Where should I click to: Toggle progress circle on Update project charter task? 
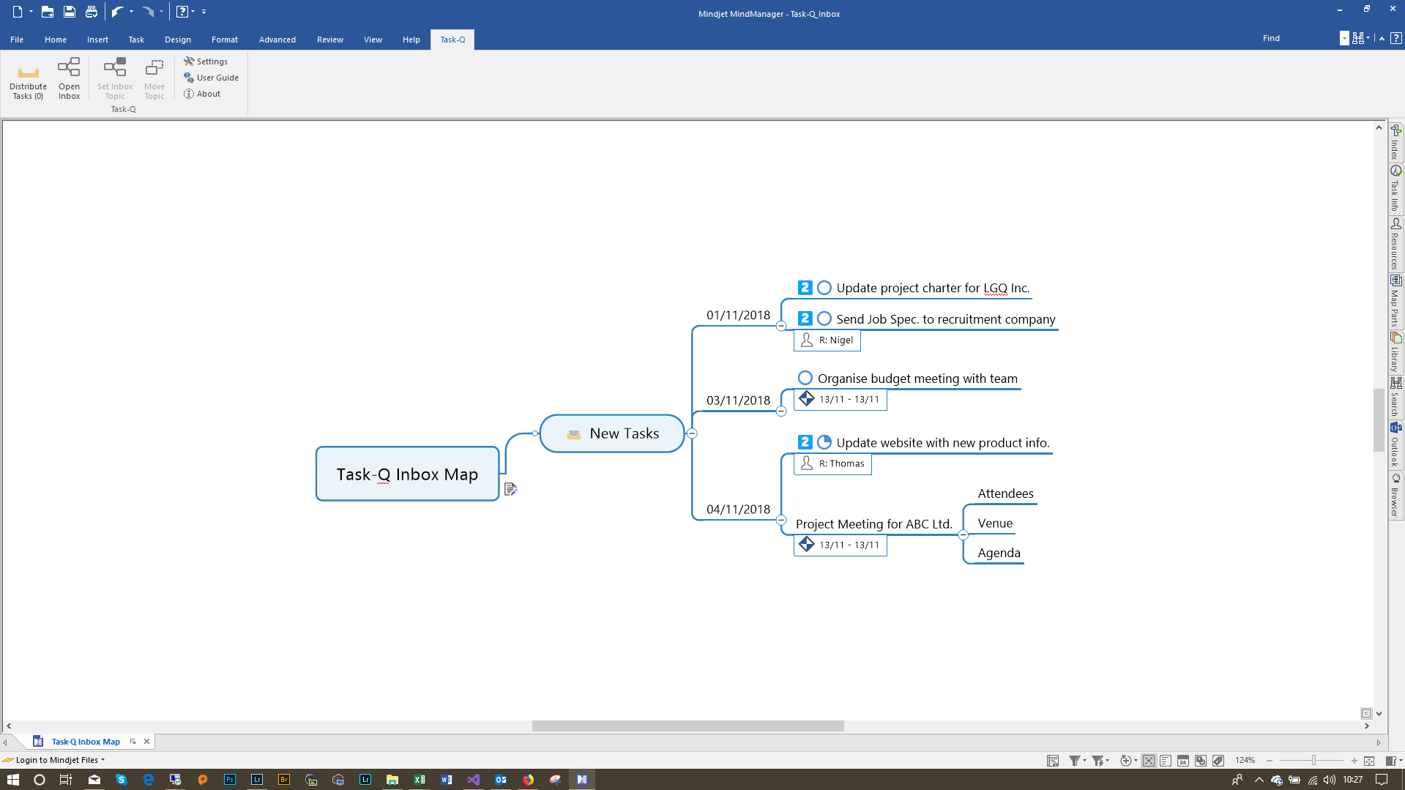824,288
